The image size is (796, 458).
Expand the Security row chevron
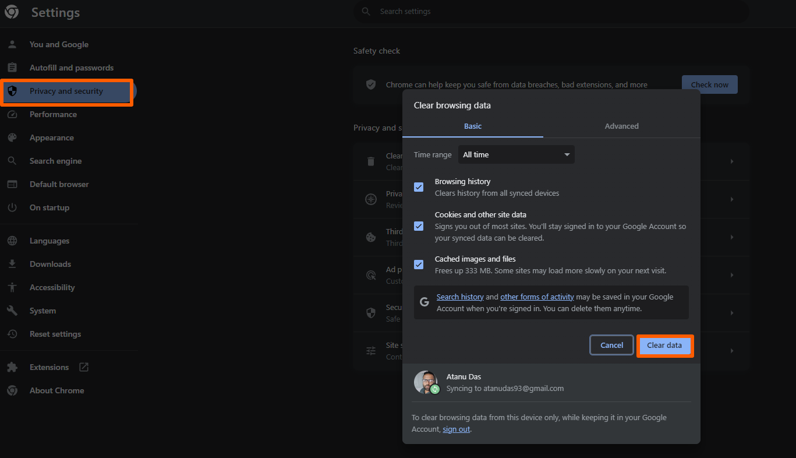[732, 313]
